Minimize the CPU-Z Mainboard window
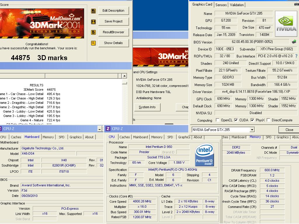Screen dimensions: 299x224 click(100, 129)
